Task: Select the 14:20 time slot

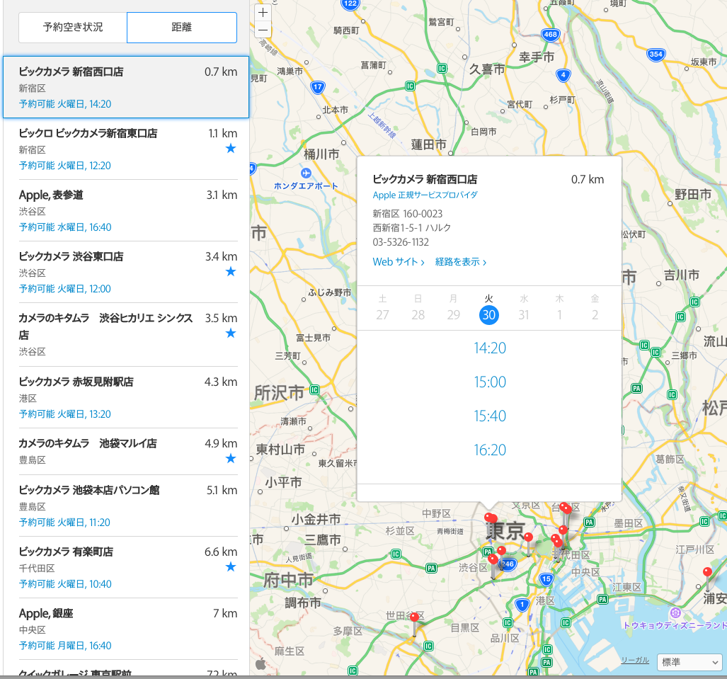Action: pyautogui.click(x=490, y=348)
